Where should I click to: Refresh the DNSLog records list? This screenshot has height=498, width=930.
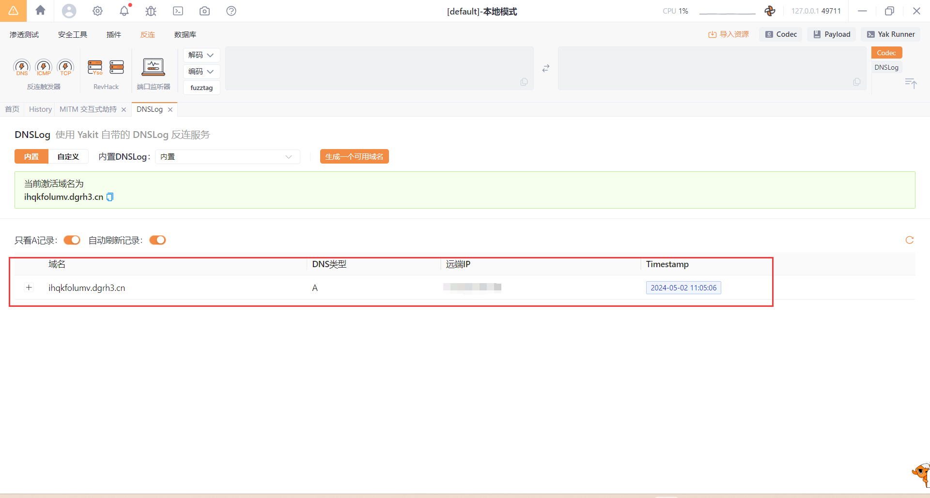pyautogui.click(x=909, y=240)
